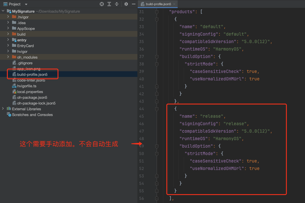305x203 pixels.
Task: Fold the products array at line 31
Action: [157, 12]
